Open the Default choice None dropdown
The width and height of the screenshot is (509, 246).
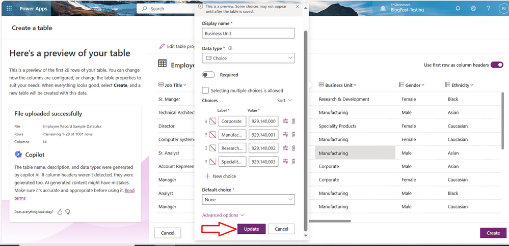coord(248,200)
